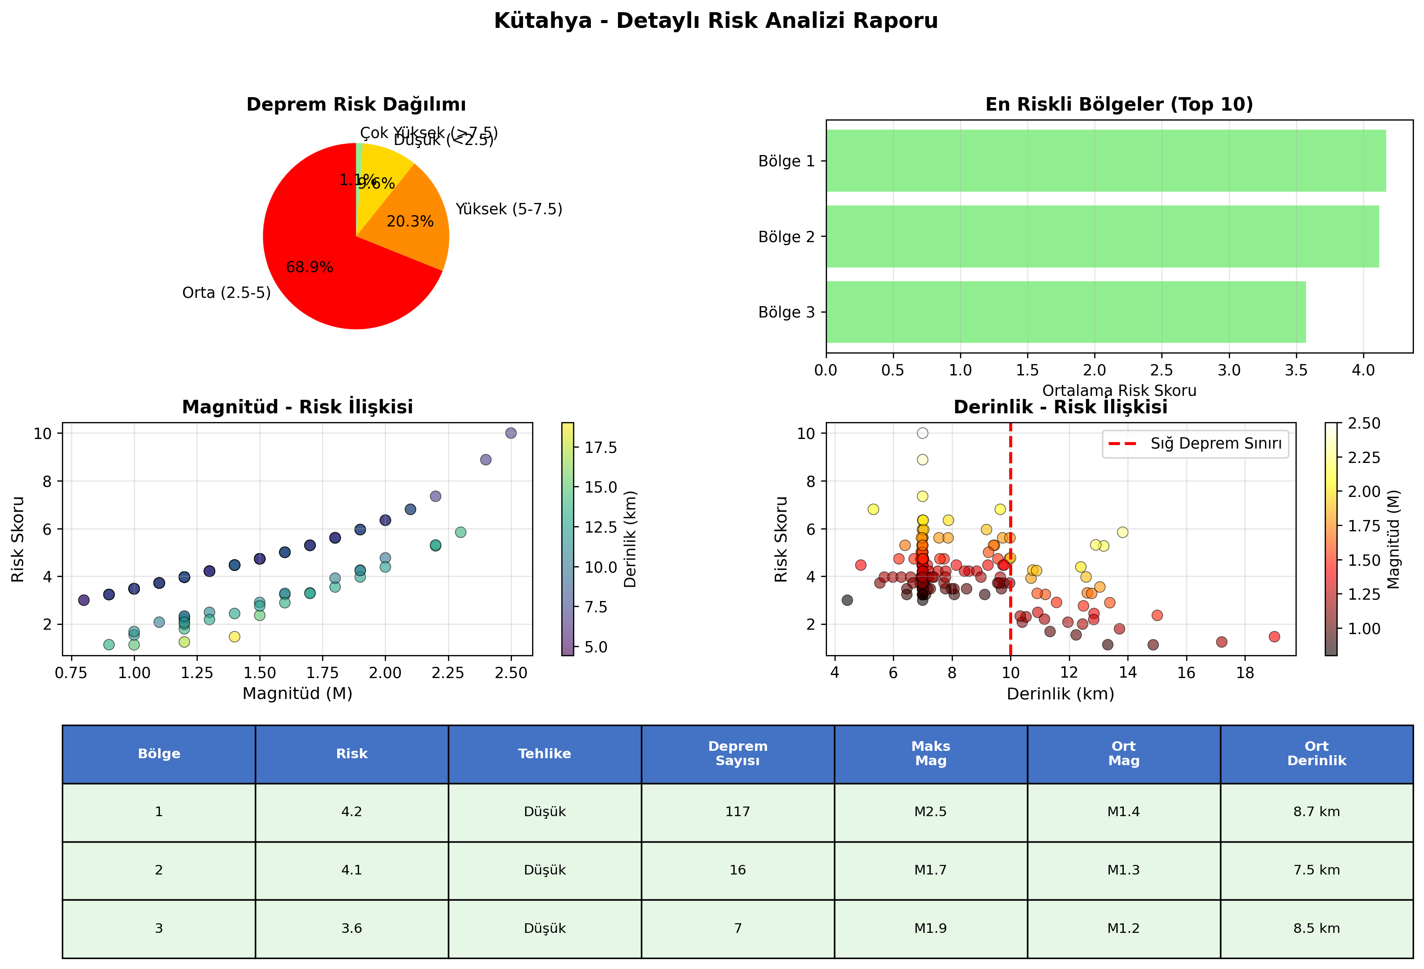The image size is (1424, 969).
Task: Click the Derinlik - Risk İlişkisi chart title
Action: [x=1061, y=407]
